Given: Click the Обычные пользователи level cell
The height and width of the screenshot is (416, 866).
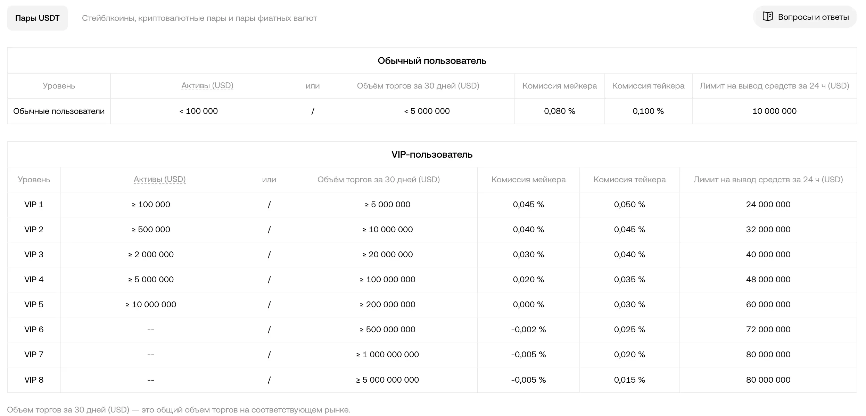Looking at the screenshot, I should (x=59, y=111).
